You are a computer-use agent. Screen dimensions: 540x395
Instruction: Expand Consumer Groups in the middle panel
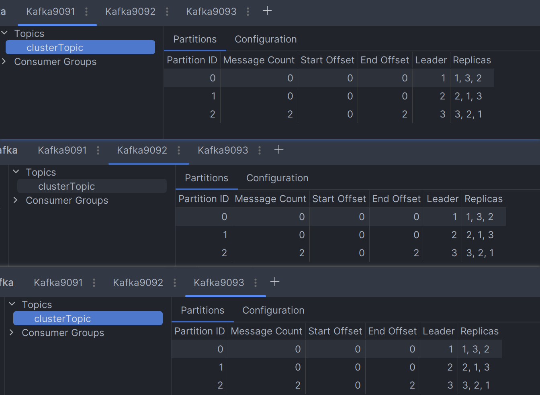point(16,200)
